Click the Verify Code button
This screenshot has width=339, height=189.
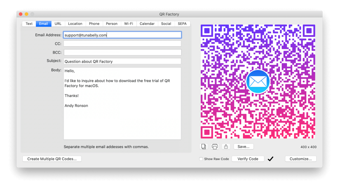pyautogui.click(x=248, y=159)
